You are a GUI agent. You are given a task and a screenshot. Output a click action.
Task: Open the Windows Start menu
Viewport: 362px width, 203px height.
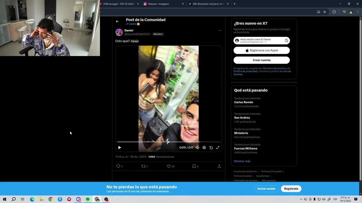[5, 199]
